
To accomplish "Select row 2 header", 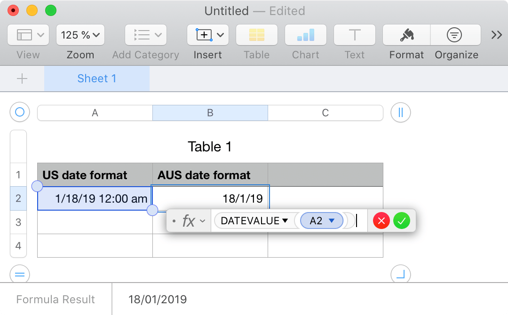I will 18,198.
